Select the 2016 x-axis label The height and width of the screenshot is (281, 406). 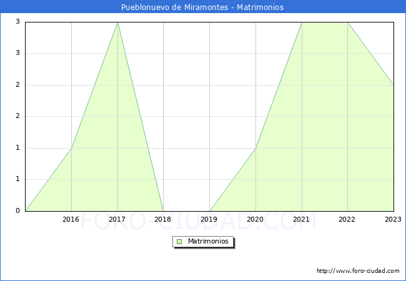point(71,219)
